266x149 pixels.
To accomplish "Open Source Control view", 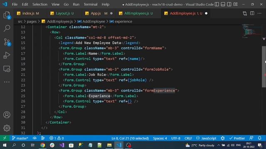I will (7, 42).
